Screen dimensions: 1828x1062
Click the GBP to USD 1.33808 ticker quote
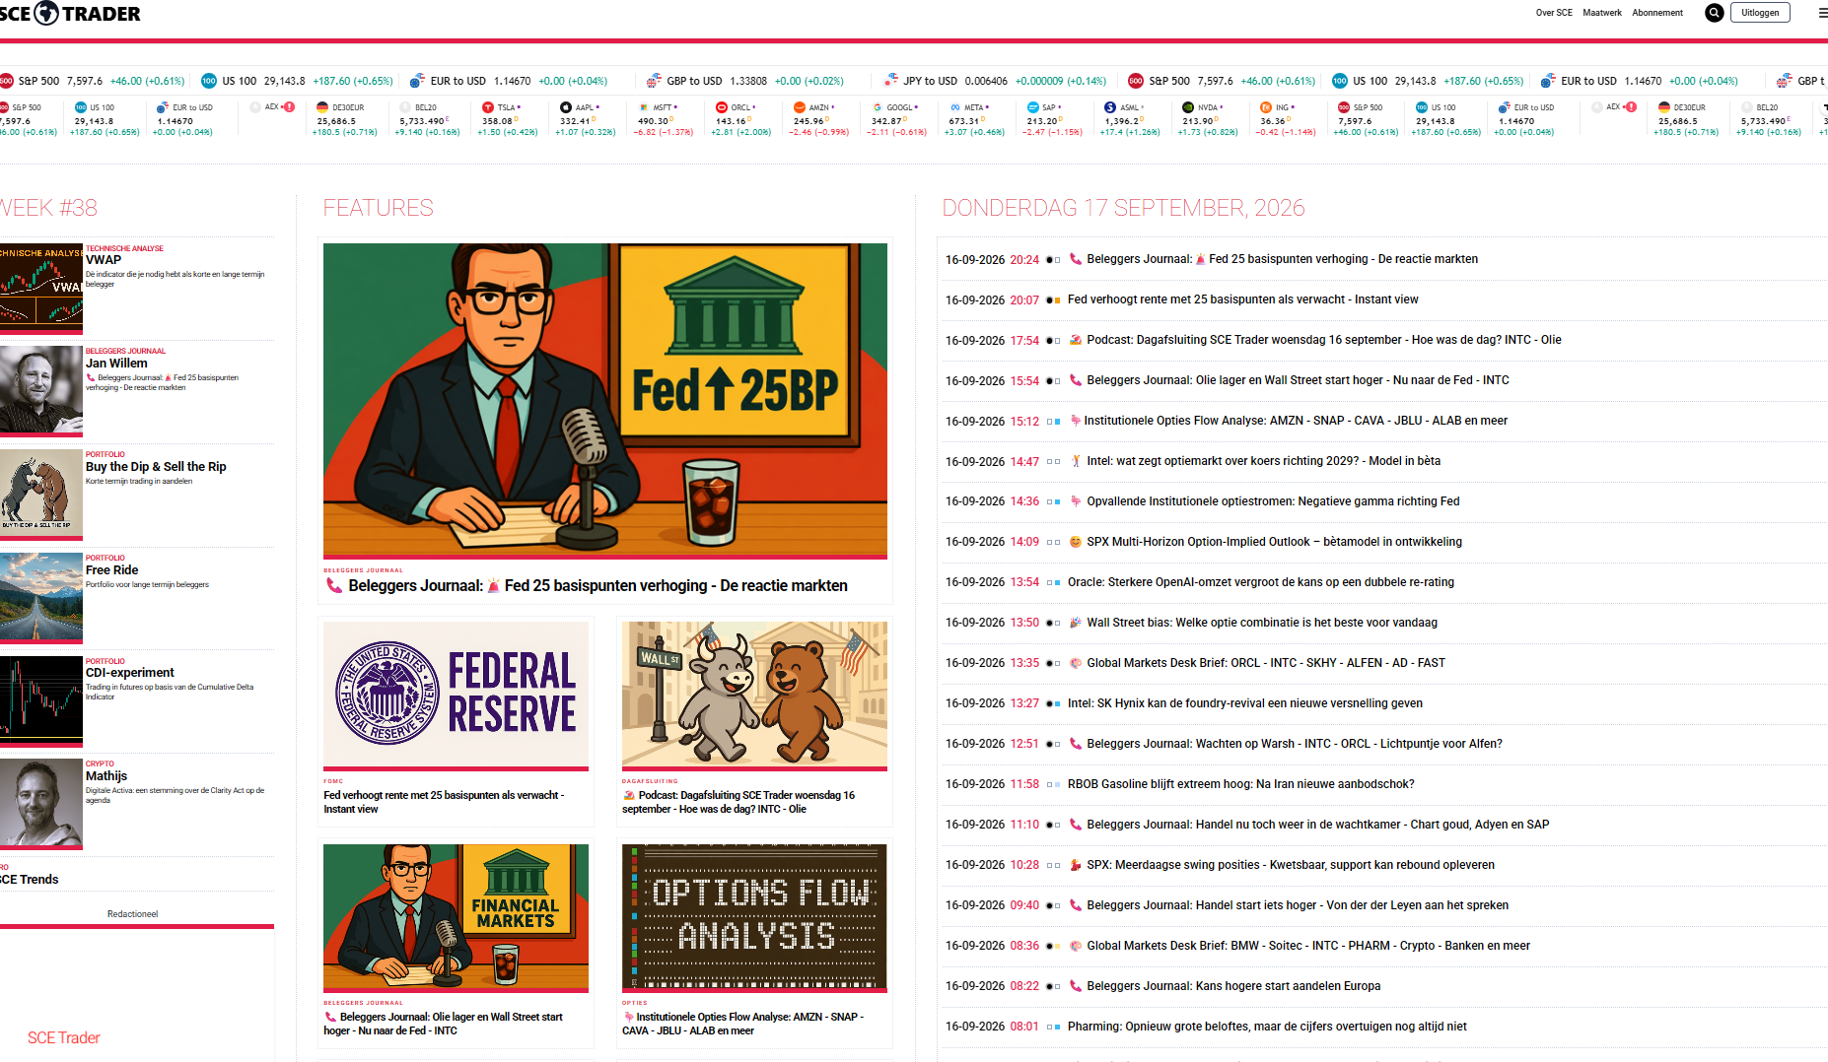point(745,81)
